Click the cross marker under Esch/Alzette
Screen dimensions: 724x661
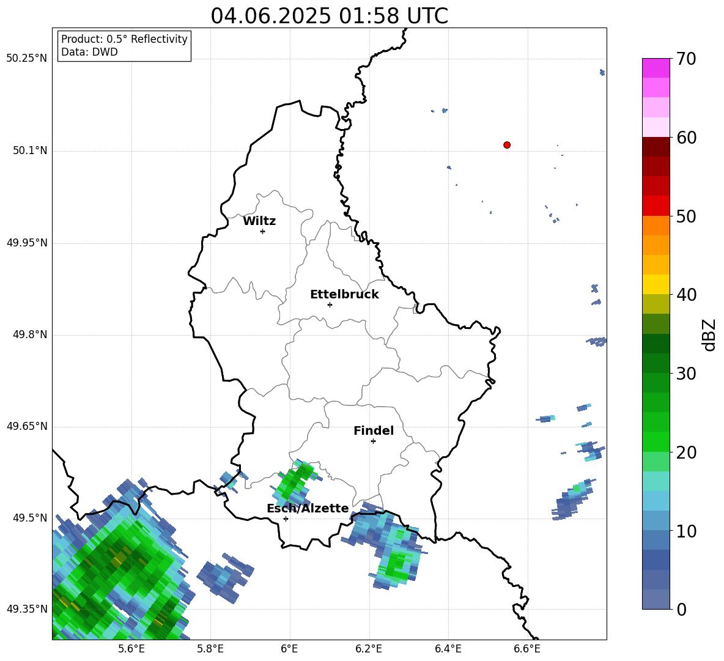click(x=286, y=519)
